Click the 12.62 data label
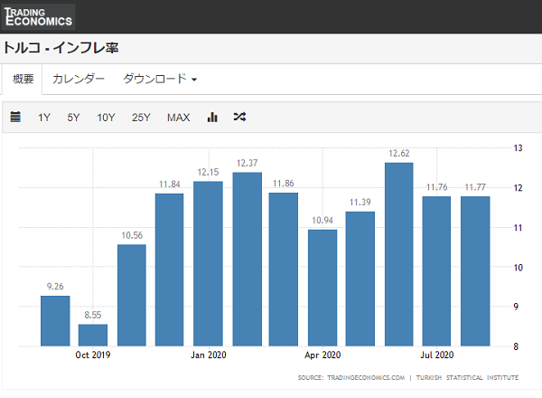This screenshot has width=542, height=398. [399, 153]
